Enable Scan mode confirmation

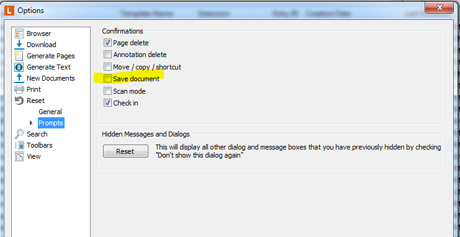tap(107, 91)
